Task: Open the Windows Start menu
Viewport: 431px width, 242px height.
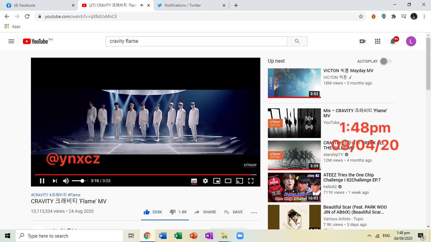Action: (8, 236)
